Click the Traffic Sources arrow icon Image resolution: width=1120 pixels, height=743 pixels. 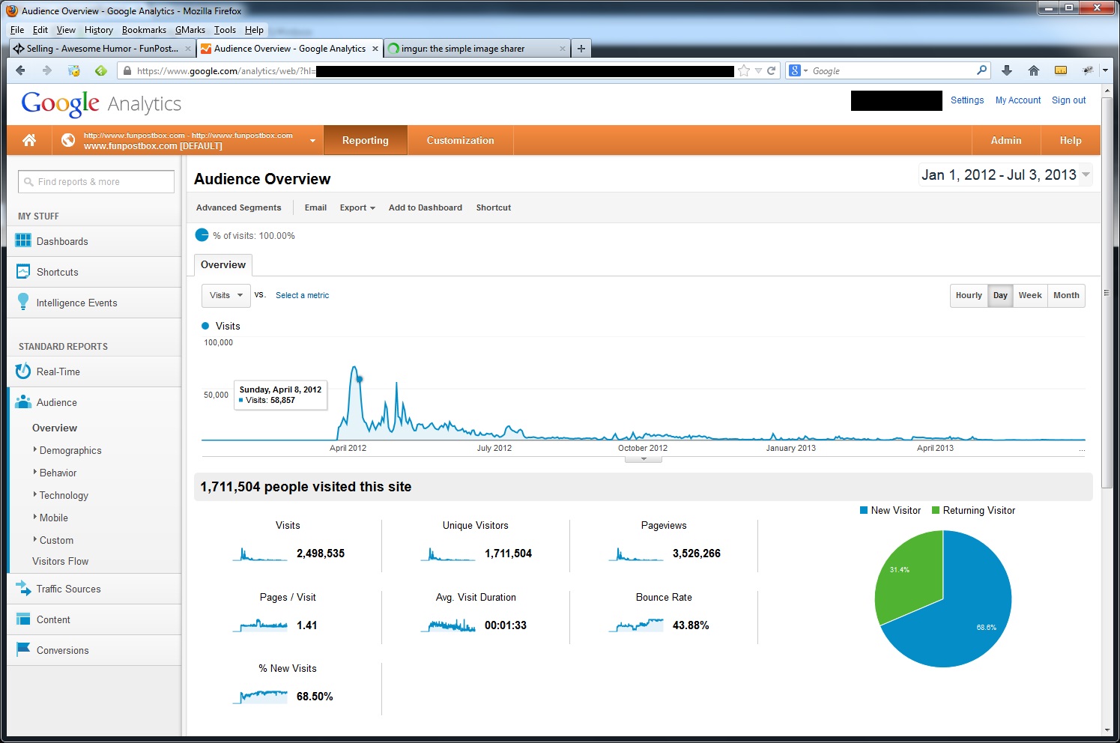(23, 589)
